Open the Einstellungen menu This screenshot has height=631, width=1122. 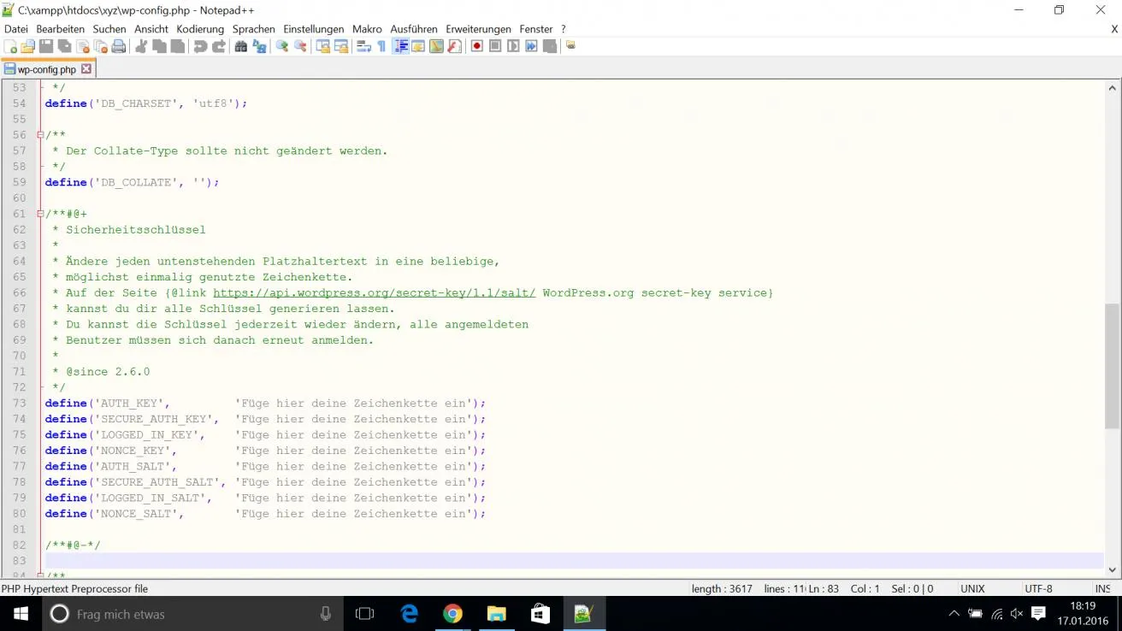pos(314,29)
